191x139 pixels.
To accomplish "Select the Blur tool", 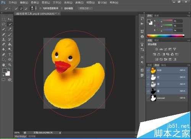I will click(4, 49).
